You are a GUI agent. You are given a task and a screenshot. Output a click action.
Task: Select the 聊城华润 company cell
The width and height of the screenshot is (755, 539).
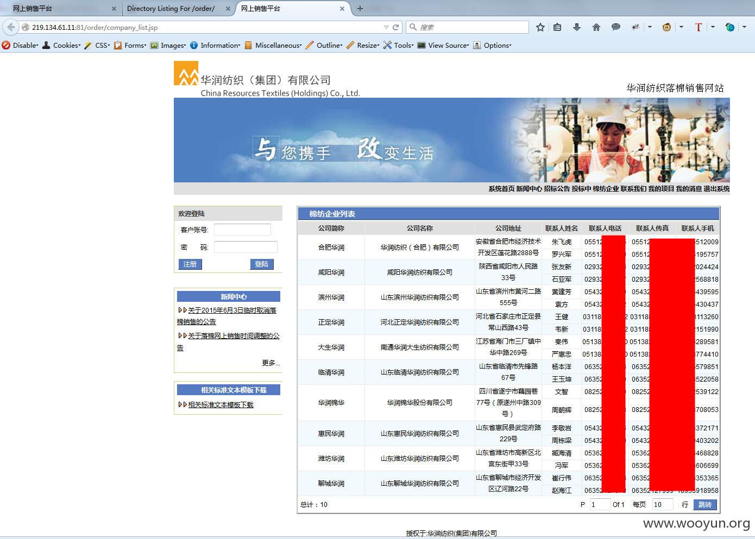(x=331, y=484)
